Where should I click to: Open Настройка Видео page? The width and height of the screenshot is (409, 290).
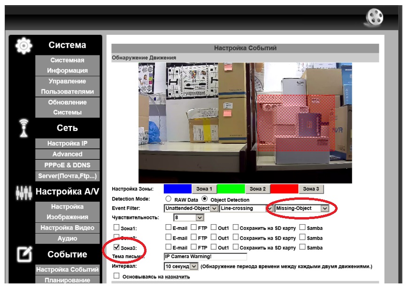click(x=67, y=227)
